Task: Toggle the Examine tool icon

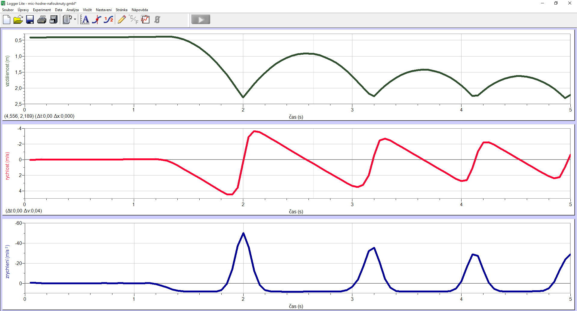Action: pos(97,20)
